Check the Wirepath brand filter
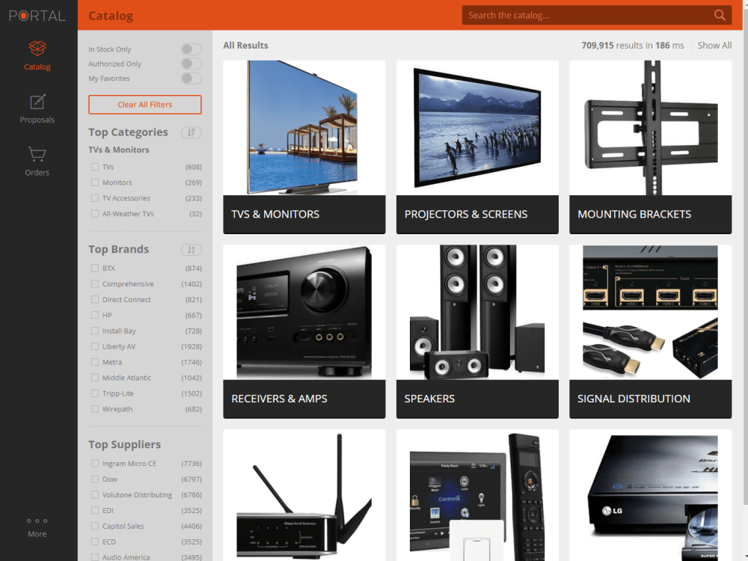 [x=95, y=409]
